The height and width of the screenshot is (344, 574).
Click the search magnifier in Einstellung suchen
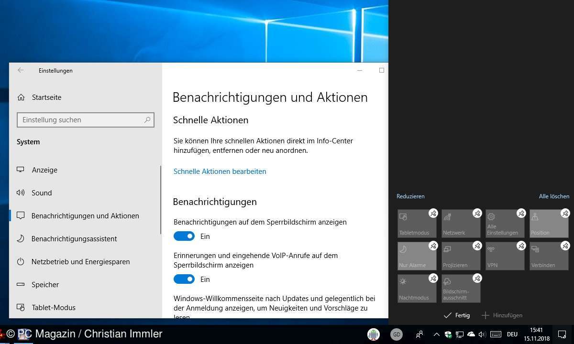[147, 120]
